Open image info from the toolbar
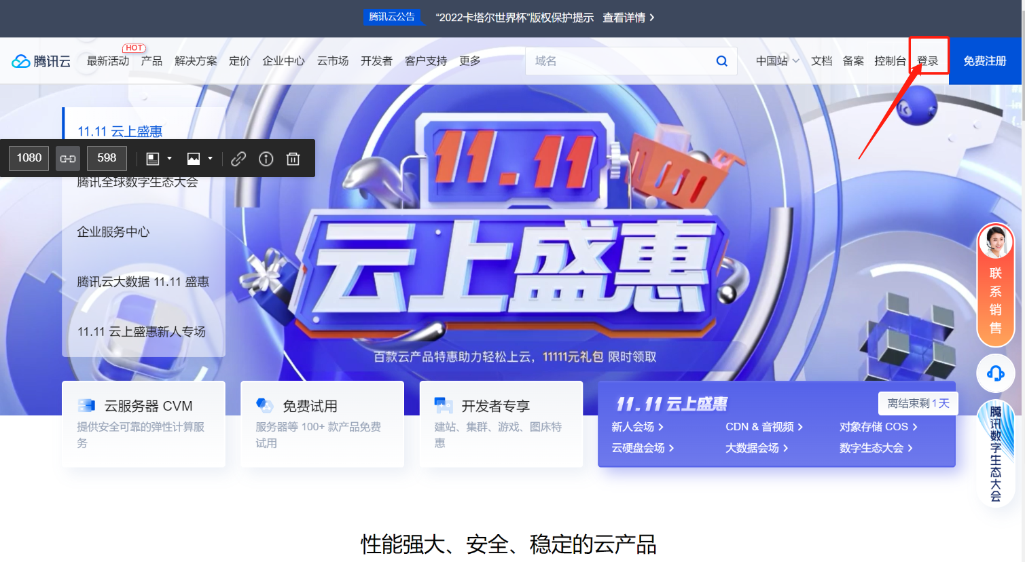 pos(266,159)
